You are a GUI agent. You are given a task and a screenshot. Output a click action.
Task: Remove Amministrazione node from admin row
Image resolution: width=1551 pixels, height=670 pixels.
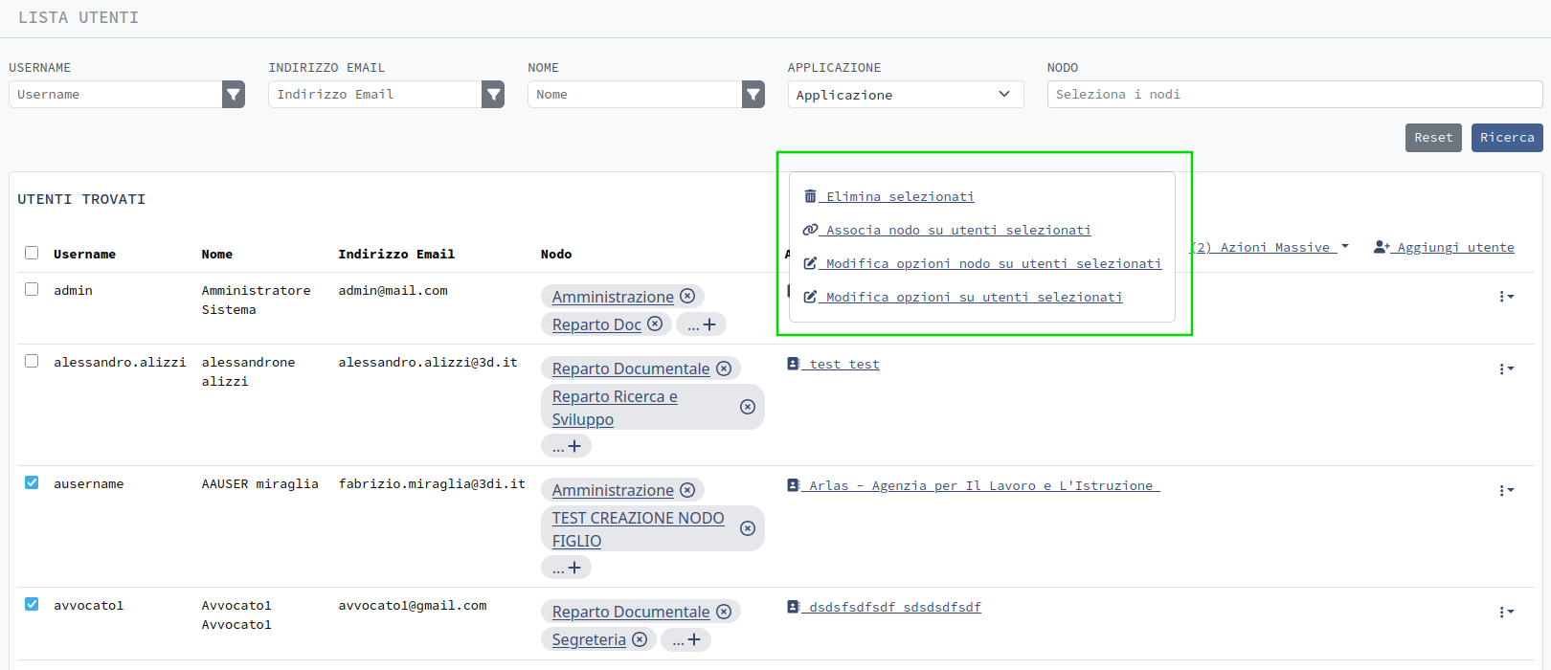tap(687, 297)
